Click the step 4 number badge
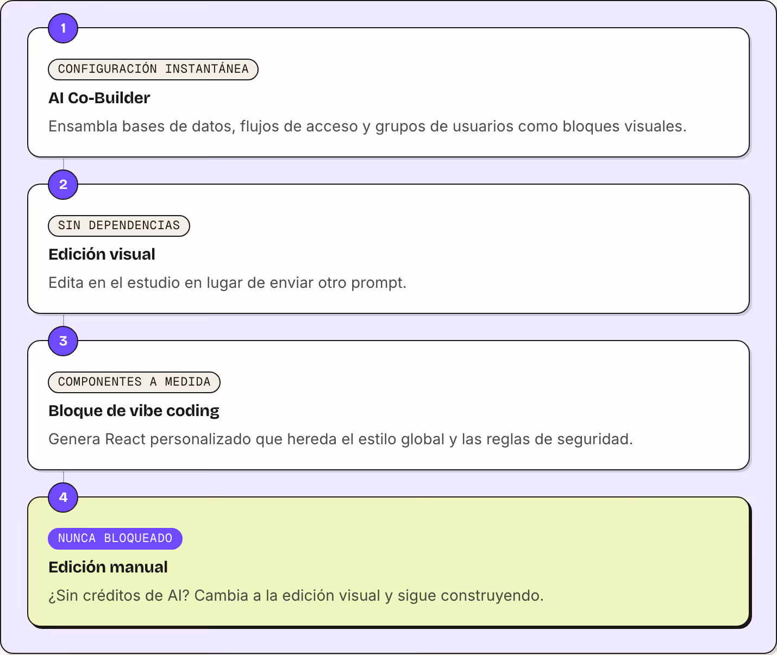 point(63,497)
